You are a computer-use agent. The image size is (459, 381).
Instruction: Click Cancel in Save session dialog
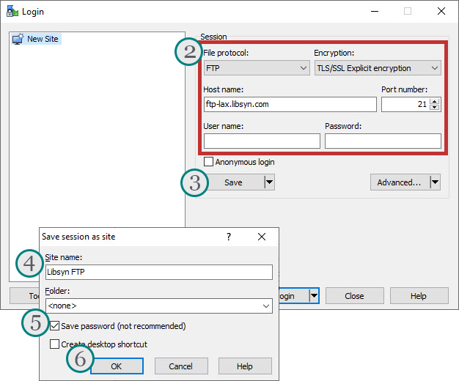click(x=181, y=366)
